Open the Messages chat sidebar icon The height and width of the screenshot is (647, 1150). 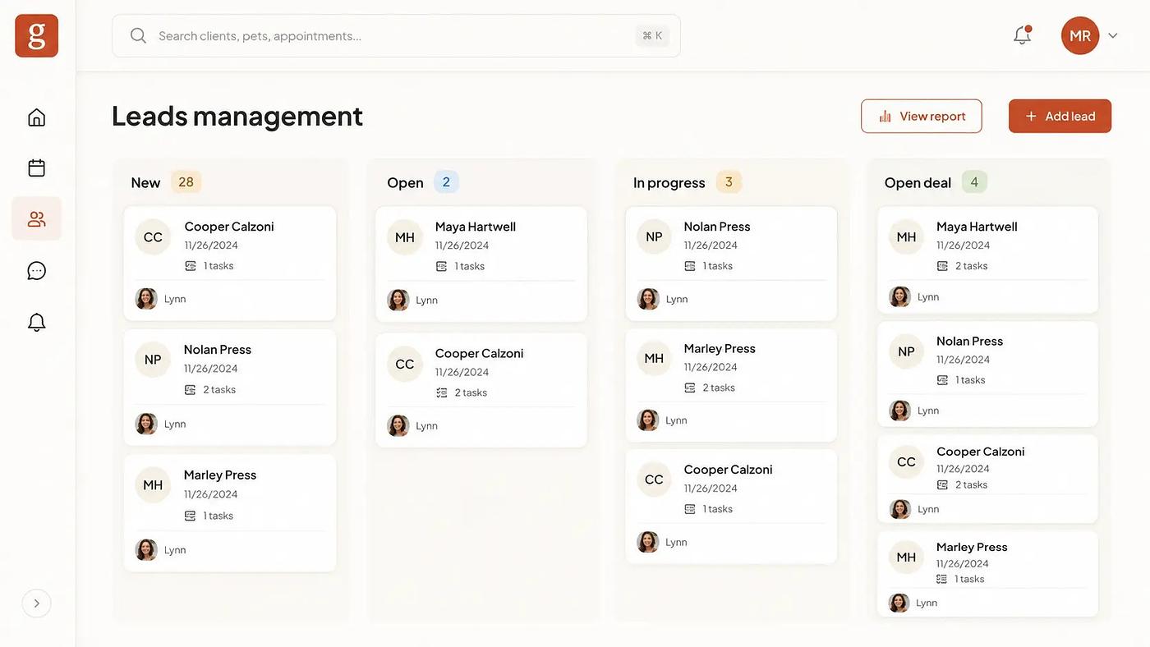coord(36,270)
